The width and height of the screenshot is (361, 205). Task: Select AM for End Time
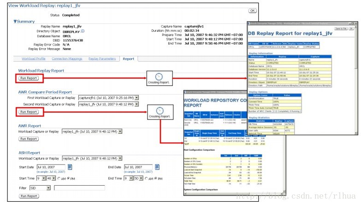[x=146, y=178]
